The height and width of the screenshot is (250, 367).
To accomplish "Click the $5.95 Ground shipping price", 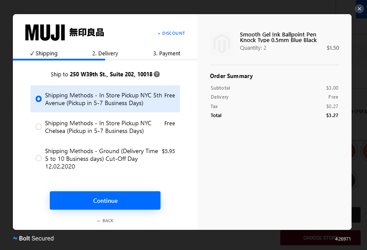I will (x=168, y=151).
